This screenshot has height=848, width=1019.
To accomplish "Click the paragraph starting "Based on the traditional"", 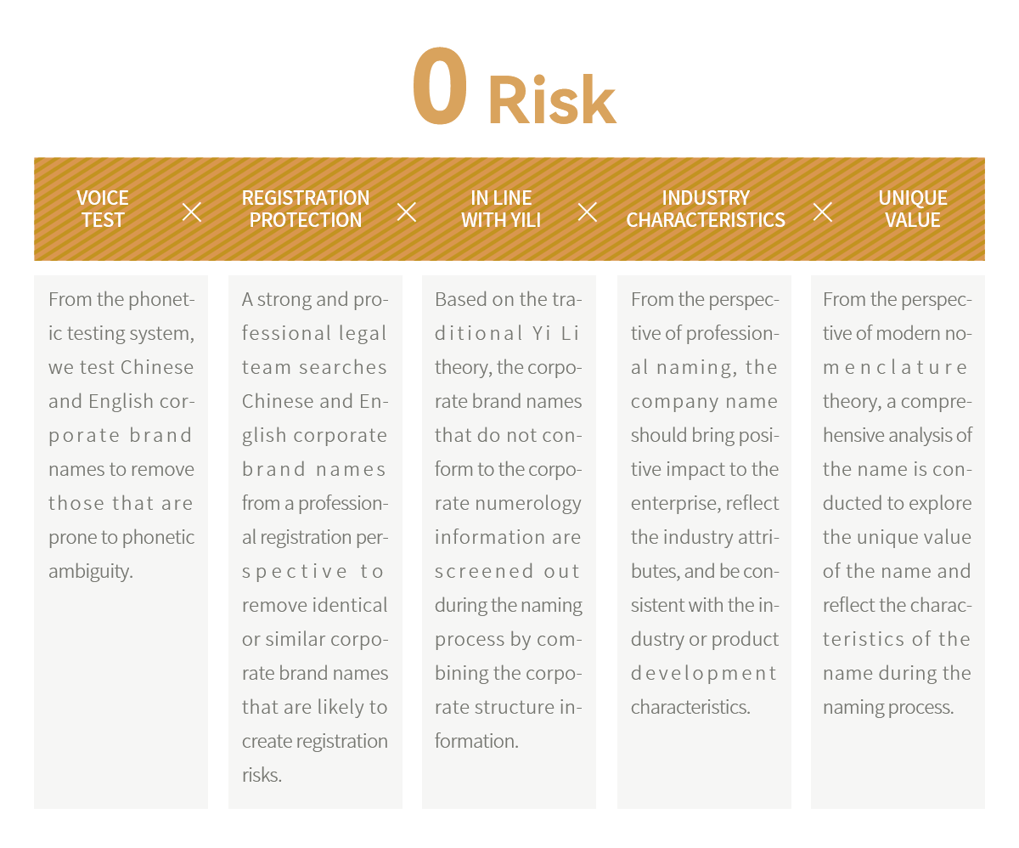I will 508,520.
